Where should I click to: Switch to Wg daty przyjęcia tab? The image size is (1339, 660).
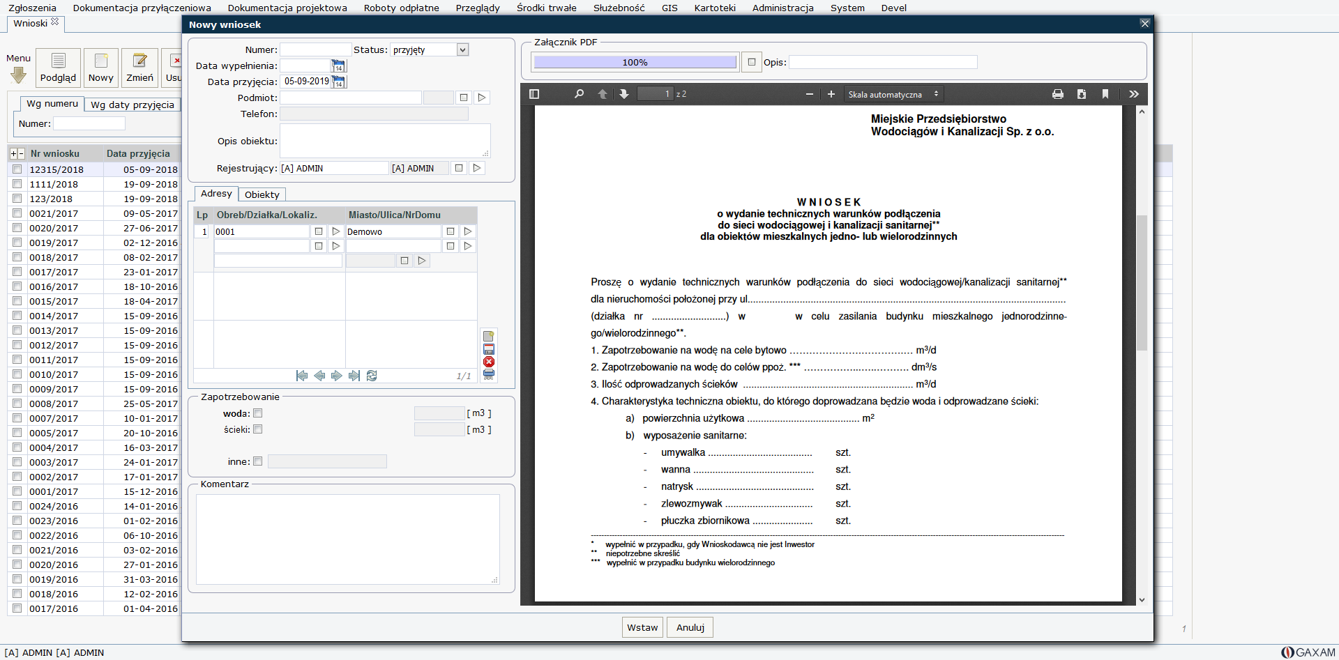133,105
